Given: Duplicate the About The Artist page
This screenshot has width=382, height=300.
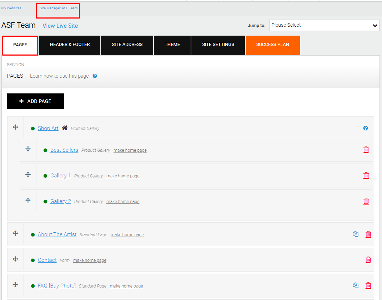Looking at the screenshot, I should click(356, 234).
